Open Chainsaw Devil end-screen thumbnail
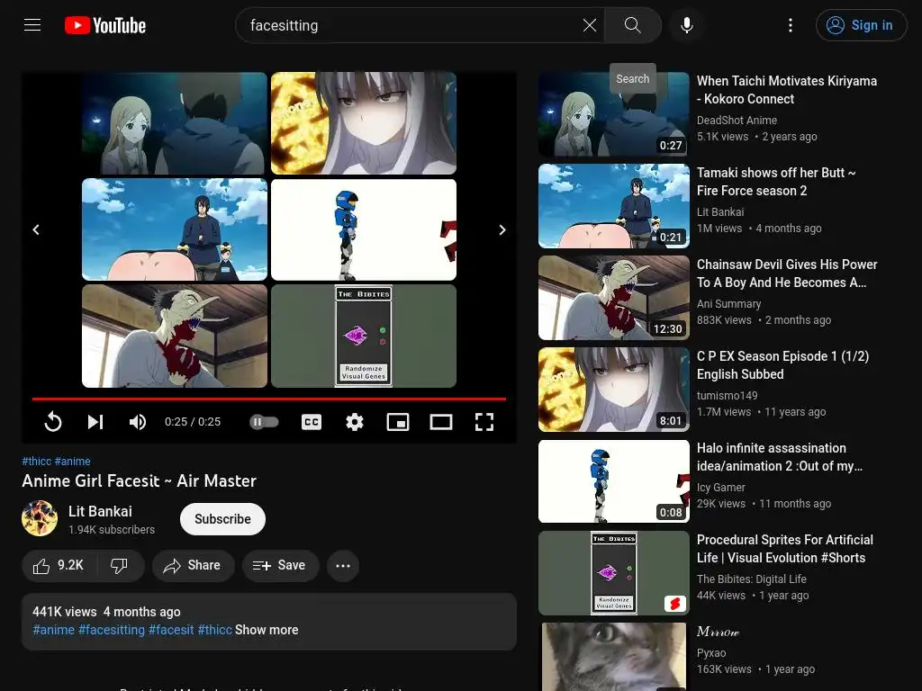This screenshot has width=922, height=691. coord(175,337)
